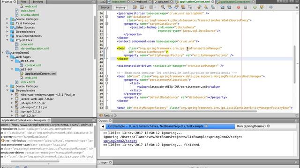Open the springDemo2/target link
Viewport: 300px width, 168px height.
(x=120, y=141)
